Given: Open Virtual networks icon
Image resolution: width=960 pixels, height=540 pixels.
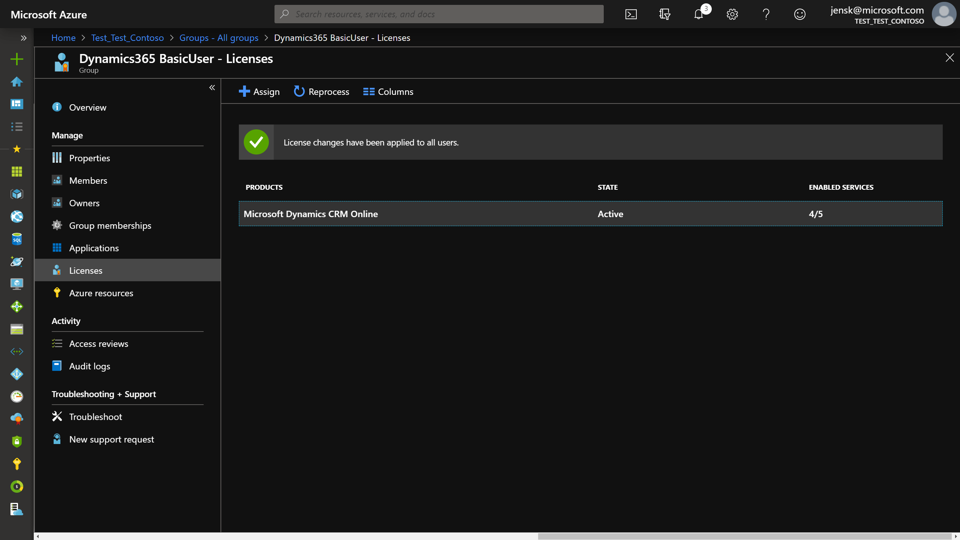Looking at the screenshot, I should [17, 351].
